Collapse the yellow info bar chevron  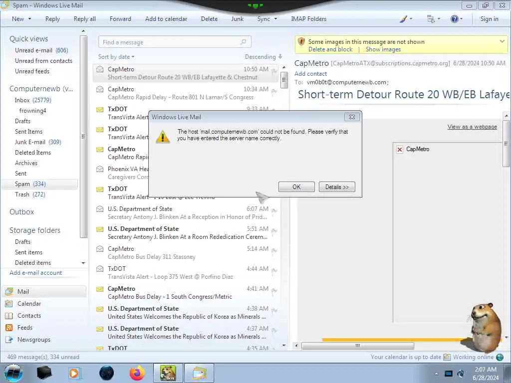tap(502, 41)
